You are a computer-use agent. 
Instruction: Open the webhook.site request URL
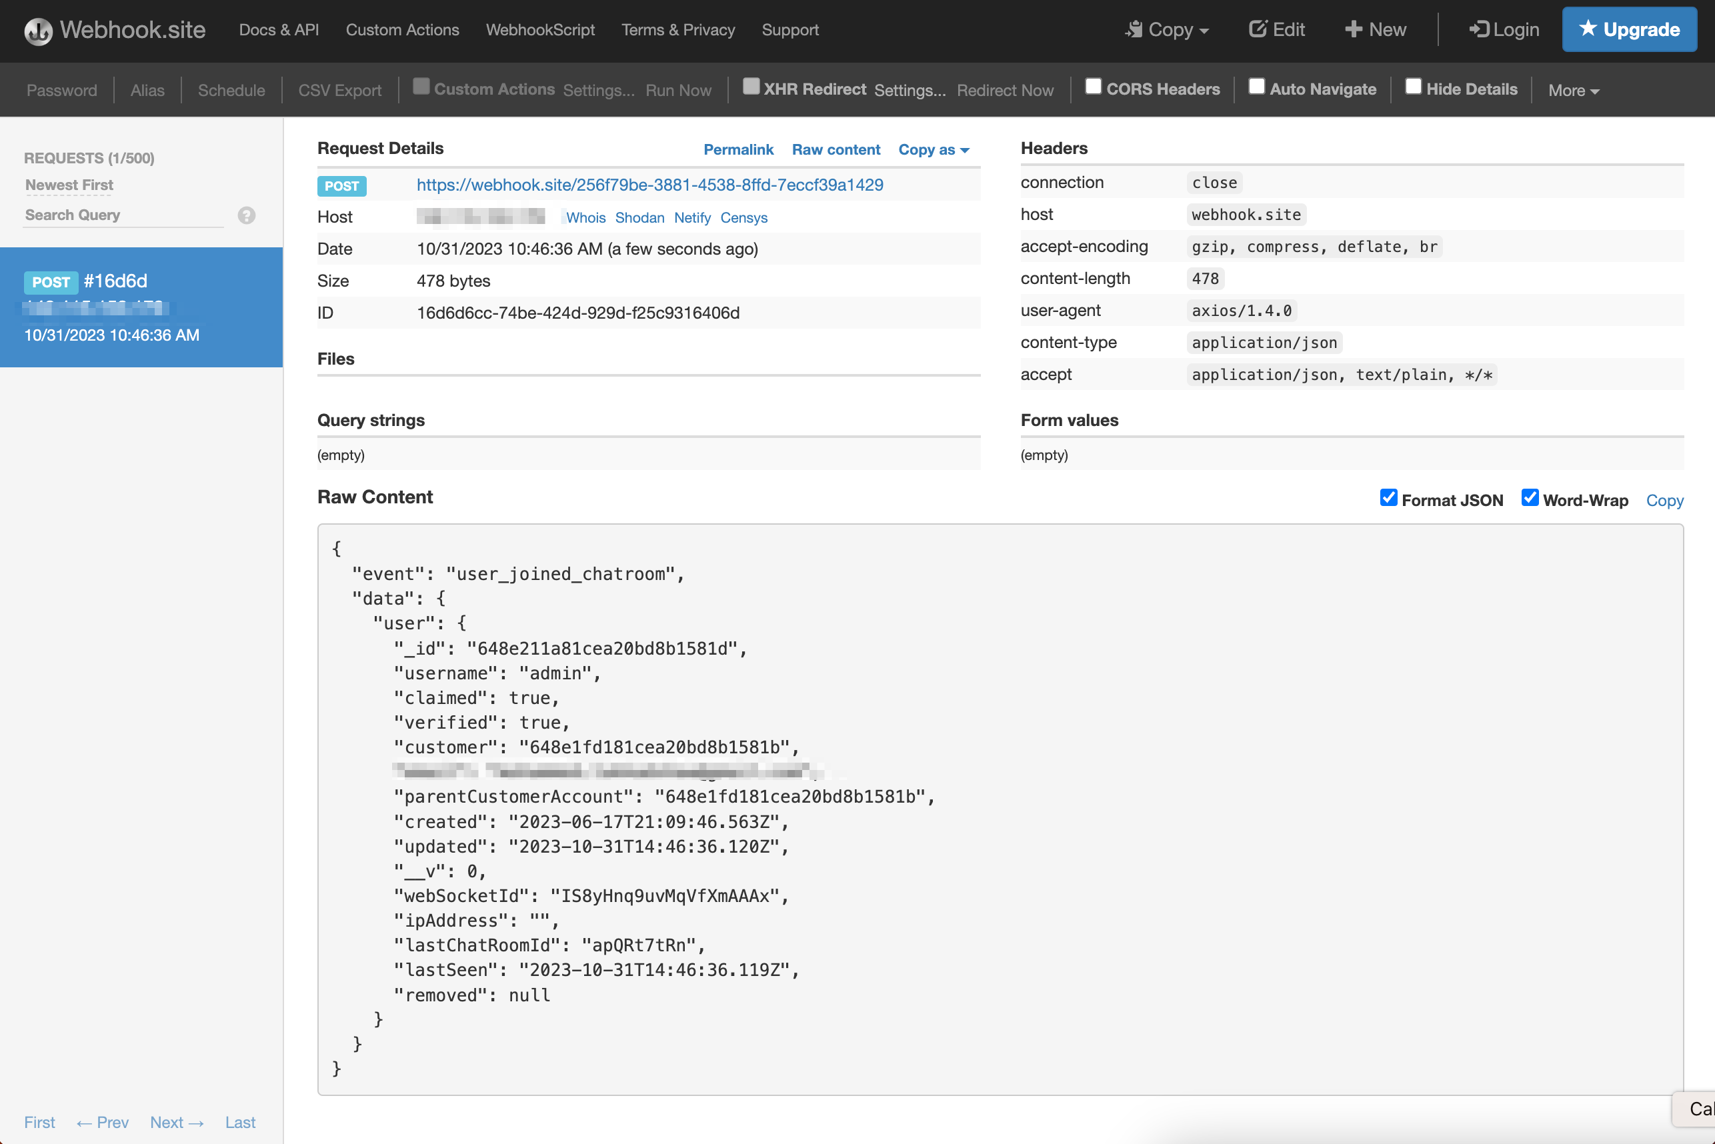(x=649, y=185)
